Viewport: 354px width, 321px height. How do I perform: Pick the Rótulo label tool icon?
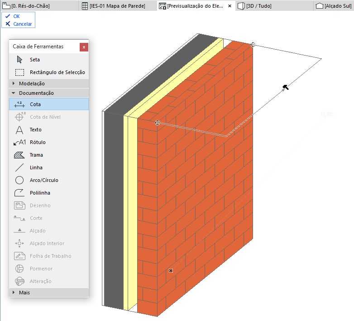(19, 142)
